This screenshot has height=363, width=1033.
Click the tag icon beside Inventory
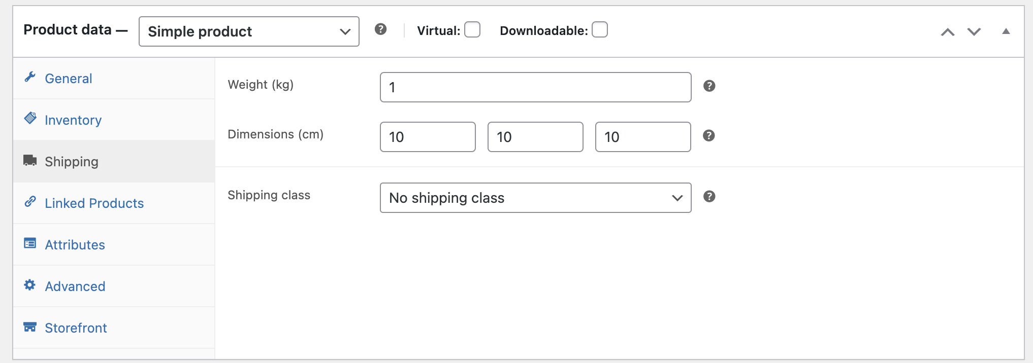click(x=30, y=119)
